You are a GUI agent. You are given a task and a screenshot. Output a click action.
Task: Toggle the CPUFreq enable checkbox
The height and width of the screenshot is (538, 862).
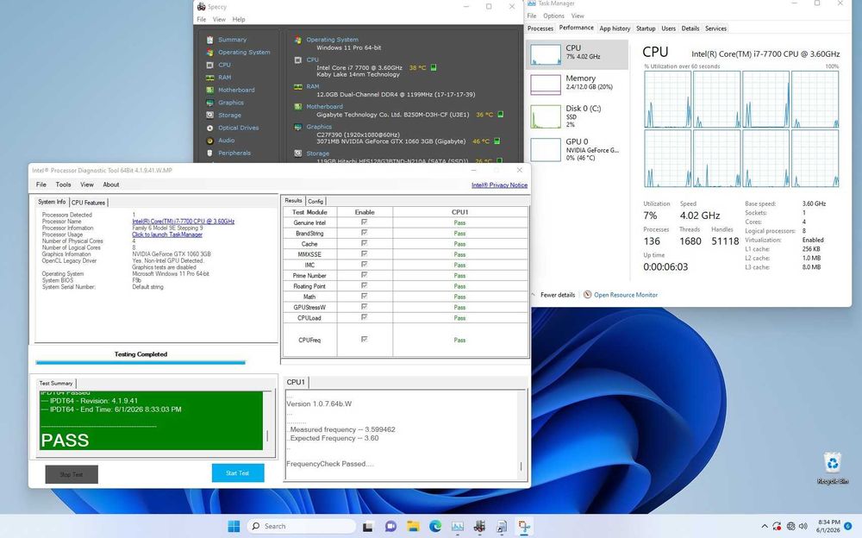click(x=364, y=340)
